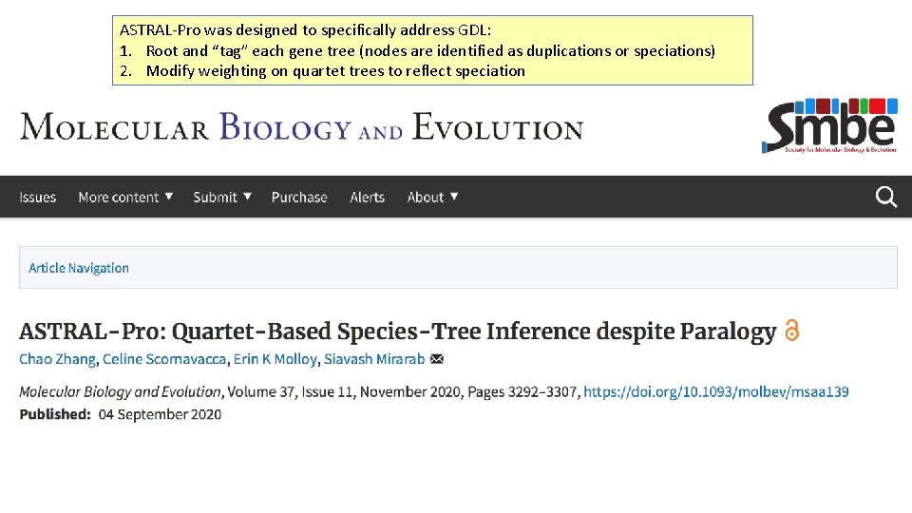Image resolution: width=912 pixels, height=513 pixels.
Task: Open the Alerts navigation item
Action: pos(367,197)
